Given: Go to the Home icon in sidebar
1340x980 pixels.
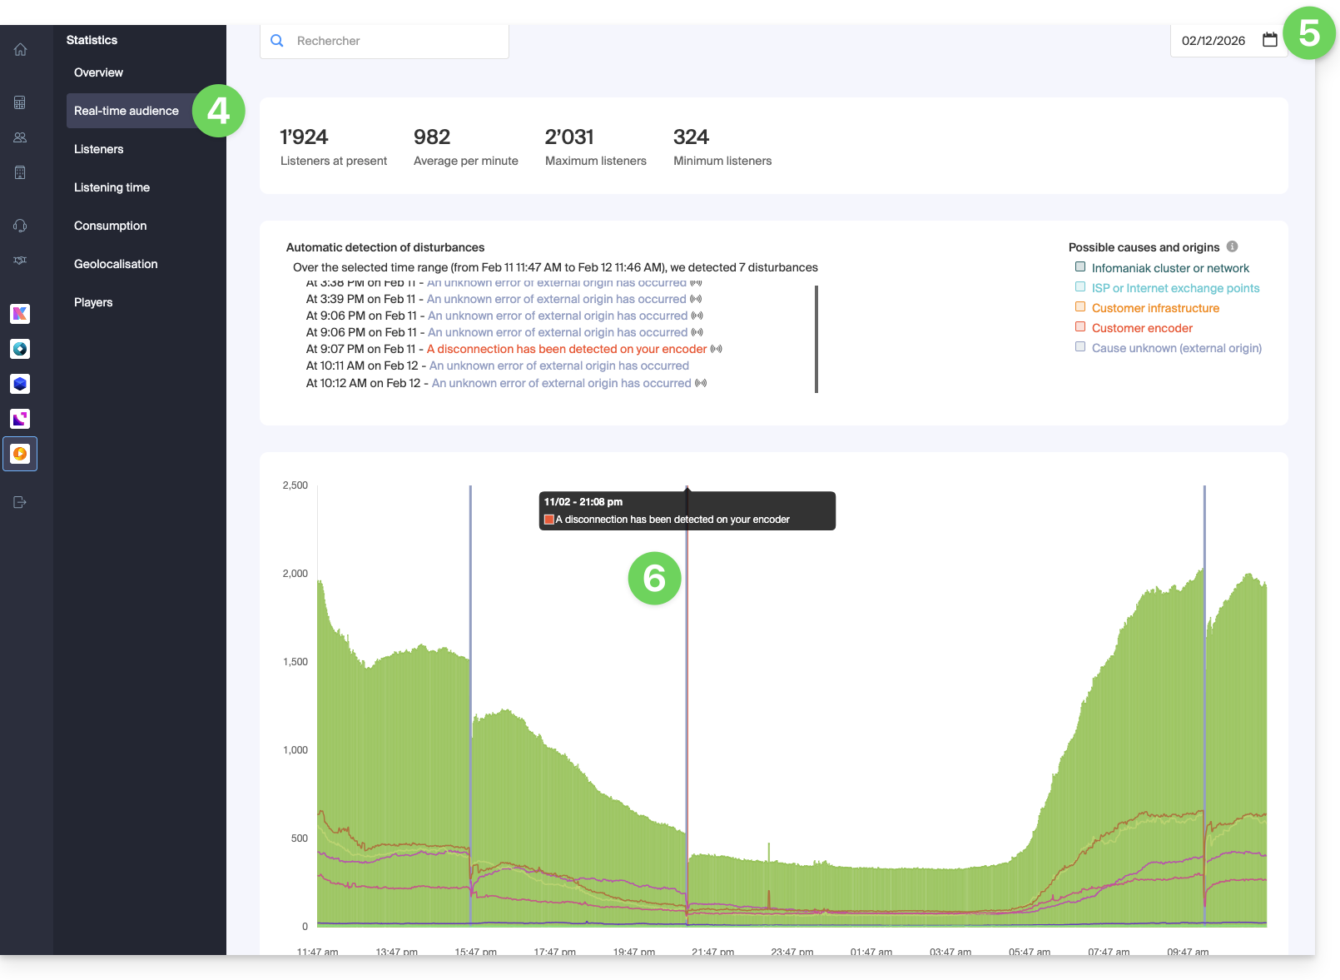Looking at the screenshot, I should click(20, 50).
